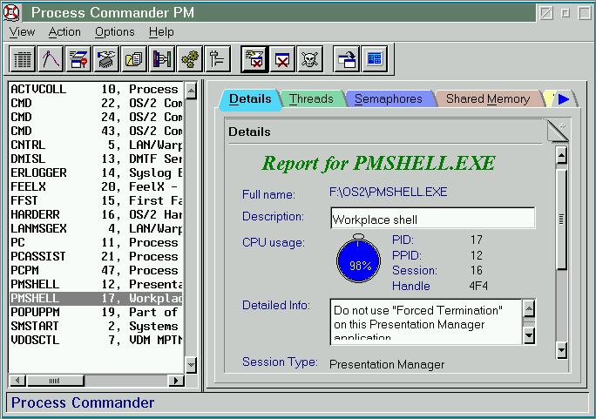The width and height of the screenshot is (596, 419).
Task: Toggle the pressed envelope-and-X toolbar button
Action: coord(254,59)
